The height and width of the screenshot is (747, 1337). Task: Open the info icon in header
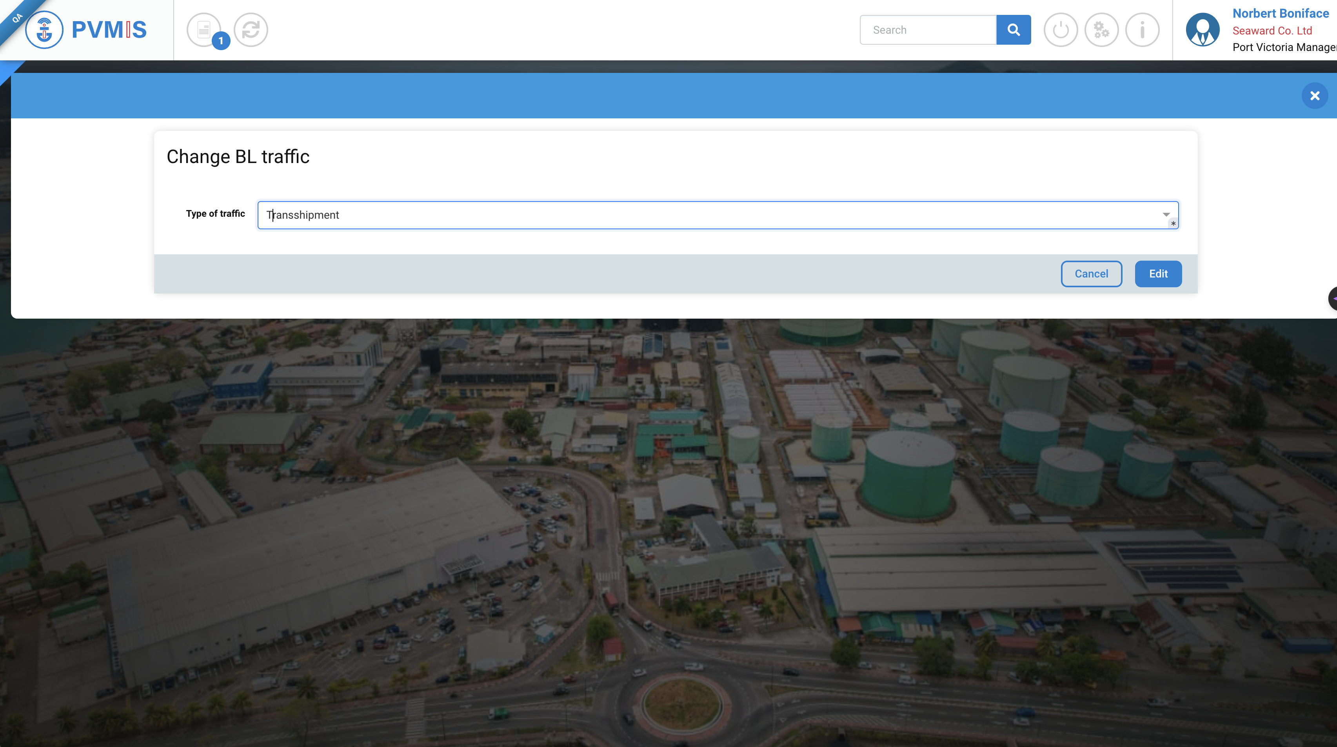click(x=1142, y=29)
